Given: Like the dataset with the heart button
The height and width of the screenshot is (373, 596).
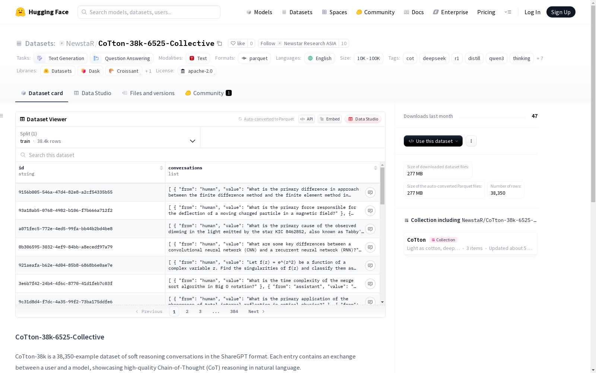Looking at the screenshot, I should [238, 43].
